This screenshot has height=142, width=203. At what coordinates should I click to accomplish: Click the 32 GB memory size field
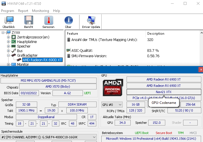[26, 104]
